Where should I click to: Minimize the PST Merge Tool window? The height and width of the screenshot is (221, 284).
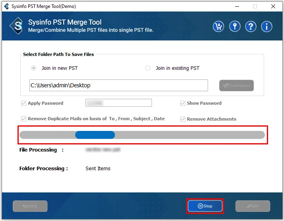coord(237,6)
